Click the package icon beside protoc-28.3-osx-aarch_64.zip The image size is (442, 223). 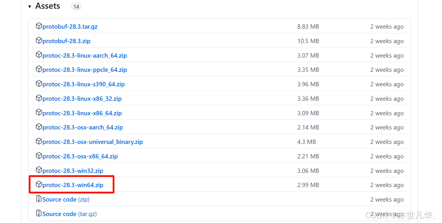39,127
